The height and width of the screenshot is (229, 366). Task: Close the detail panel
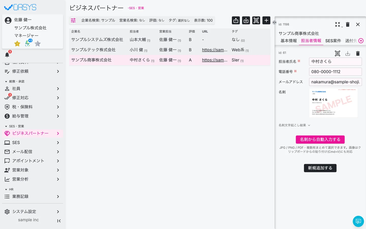358,24
